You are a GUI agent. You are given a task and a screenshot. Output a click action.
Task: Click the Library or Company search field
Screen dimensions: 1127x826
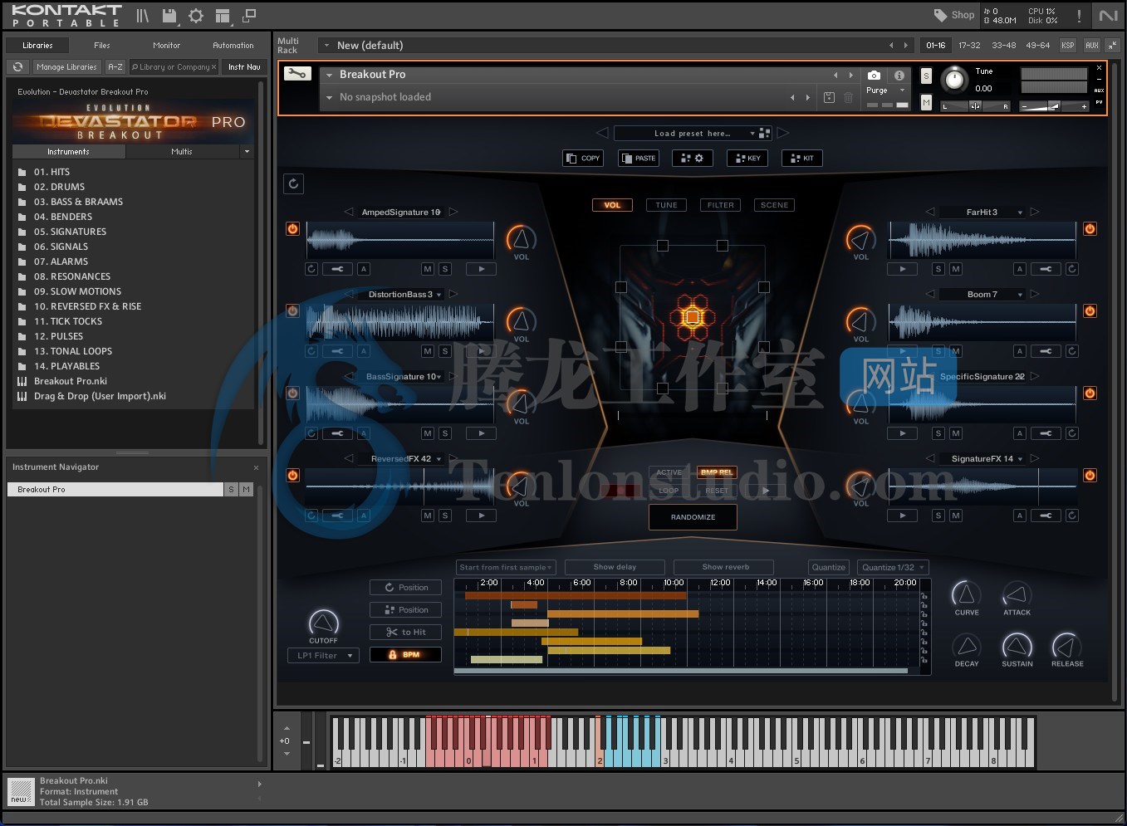(174, 67)
